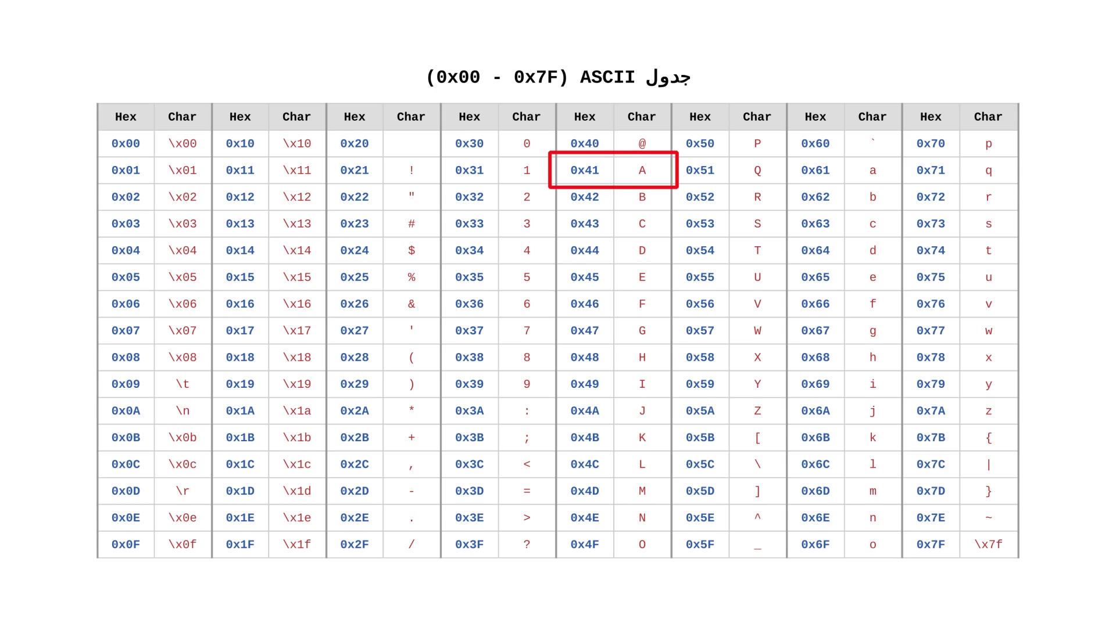This screenshot has width=1116, height=627.
Task: Click the uppercase Z character cell
Action: pos(757,411)
